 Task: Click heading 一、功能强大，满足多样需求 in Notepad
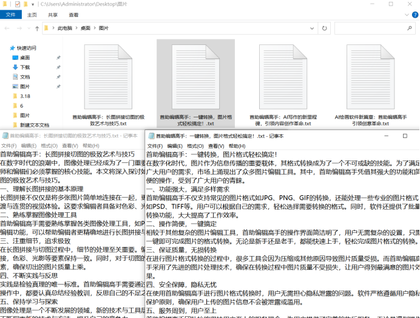pos(188,190)
